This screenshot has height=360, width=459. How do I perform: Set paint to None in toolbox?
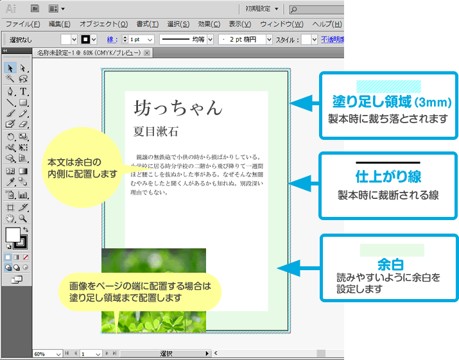click(x=26, y=257)
